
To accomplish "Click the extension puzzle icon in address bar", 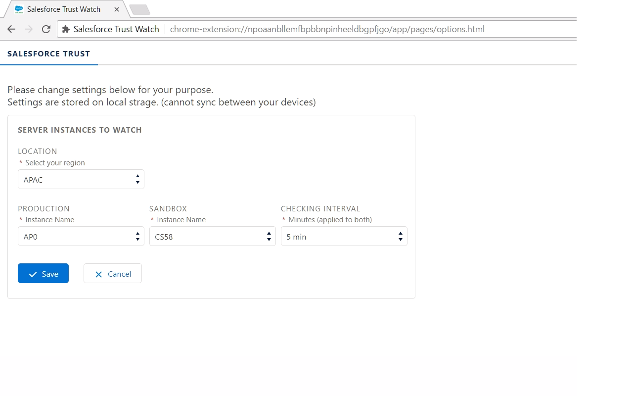I will click(x=66, y=29).
